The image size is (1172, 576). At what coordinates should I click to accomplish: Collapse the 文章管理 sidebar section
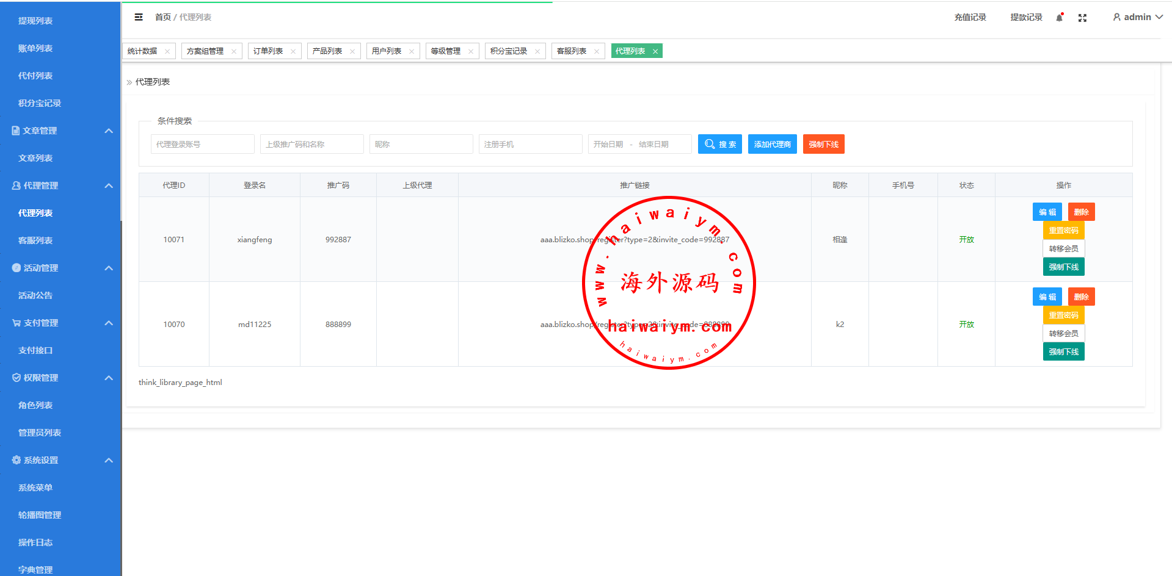tap(109, 131)
